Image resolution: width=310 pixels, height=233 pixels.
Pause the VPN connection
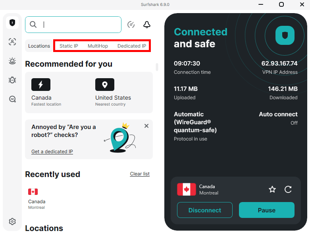pyautogui.click(x=266, y=210)
